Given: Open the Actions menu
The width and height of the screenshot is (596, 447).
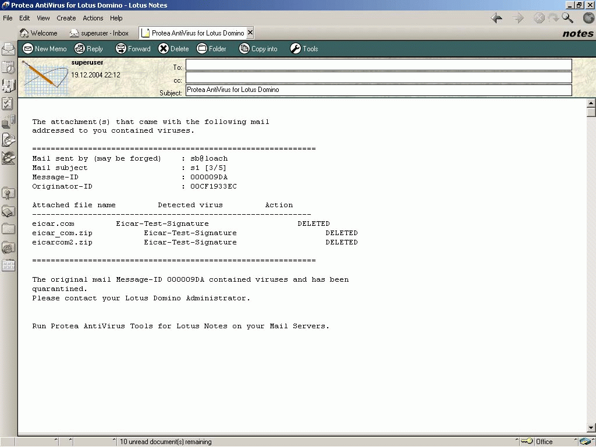Looking at the screenshot, I should (93, 18).
